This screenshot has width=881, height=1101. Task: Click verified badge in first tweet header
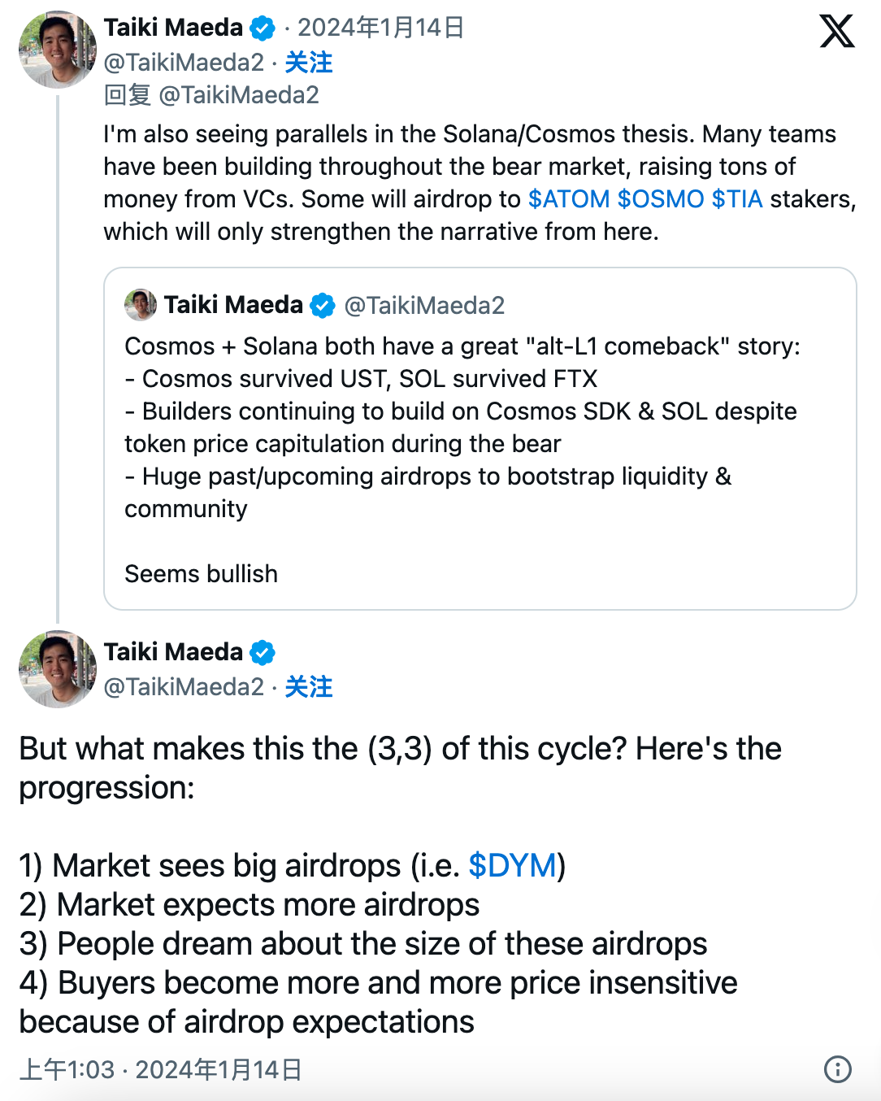coord(263,28)
